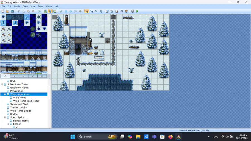Open the Help menu
This screenshot has width=251, height=141.
(x=57, y=6)
